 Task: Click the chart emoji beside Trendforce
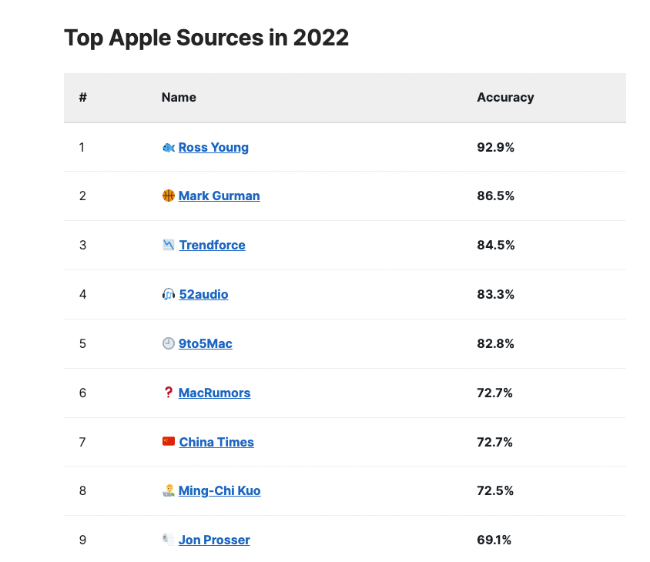(x=169, y=245)
